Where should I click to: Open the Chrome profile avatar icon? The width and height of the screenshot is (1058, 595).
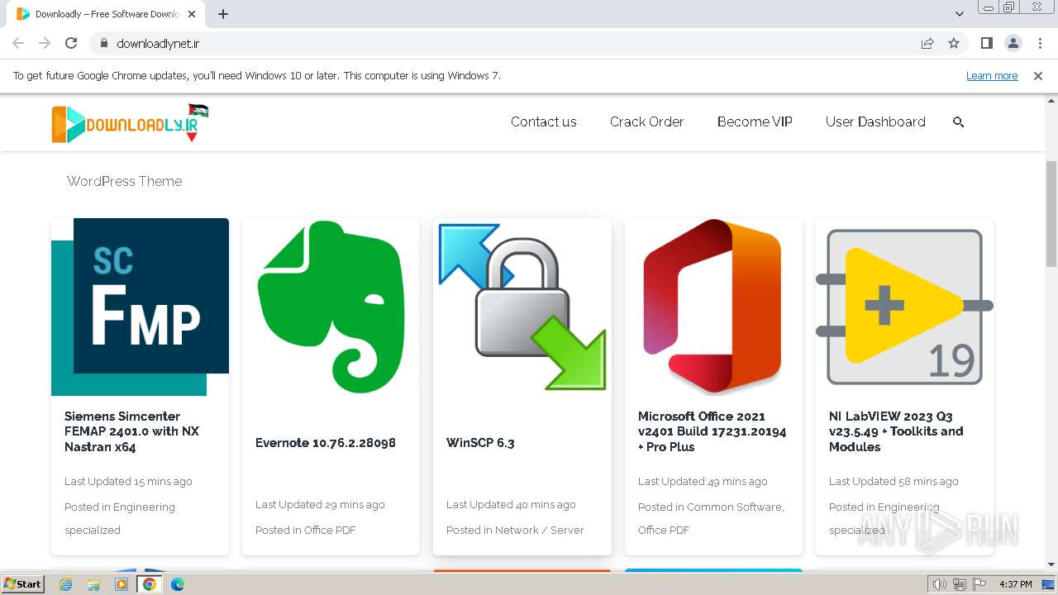(1013, 44)
